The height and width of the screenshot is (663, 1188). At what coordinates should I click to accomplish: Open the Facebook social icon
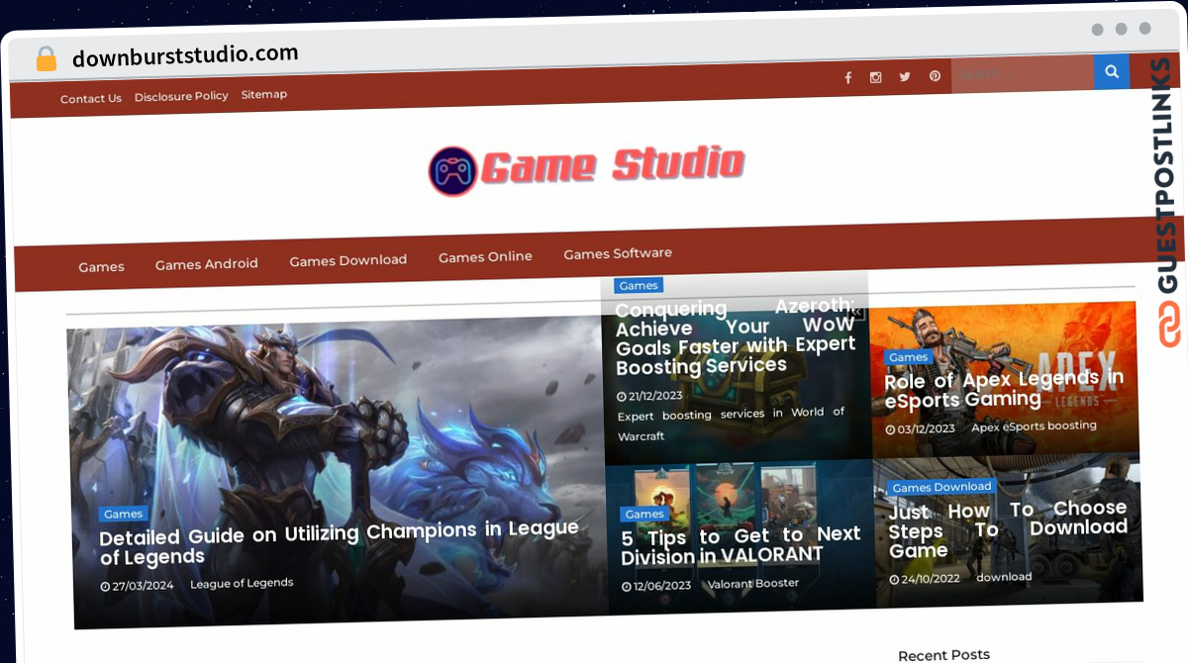(x=847, y=78)
